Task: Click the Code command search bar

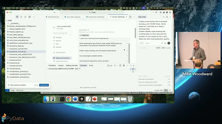Action: point(92,12)
